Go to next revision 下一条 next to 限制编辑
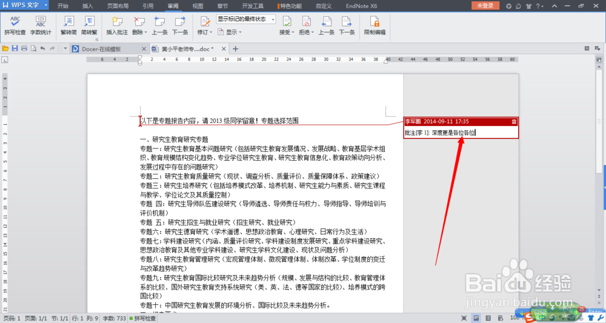This screenshot has height=323, width=606. click(347, 25)
